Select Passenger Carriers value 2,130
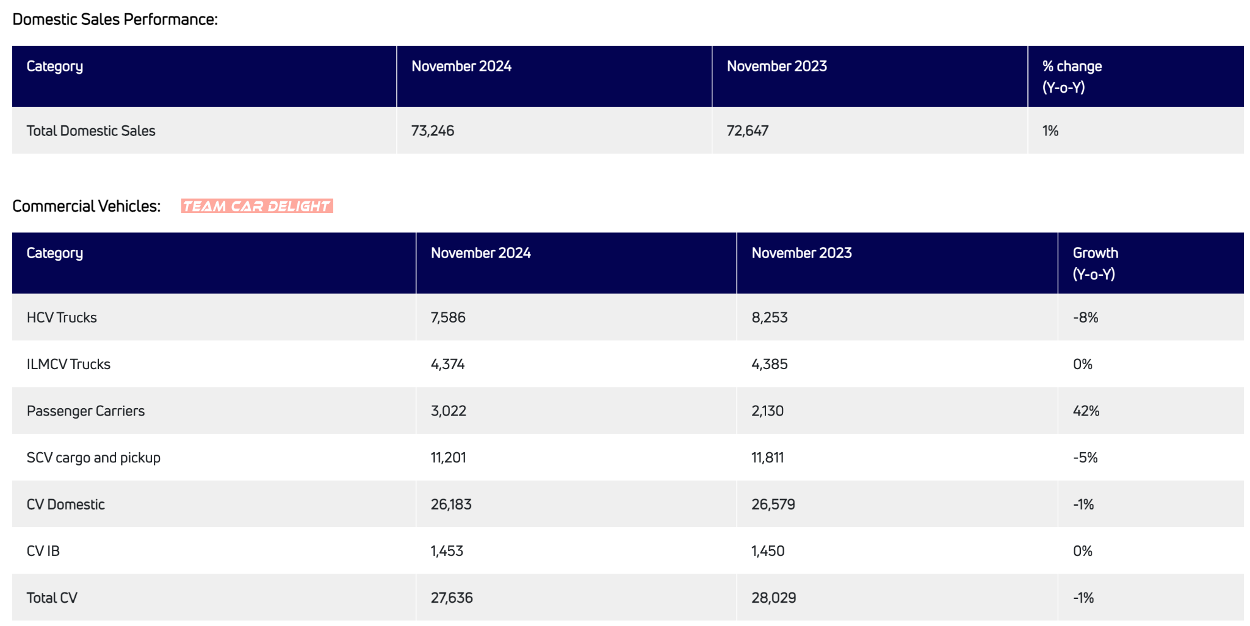1250x626 pixels. point(768,411)
